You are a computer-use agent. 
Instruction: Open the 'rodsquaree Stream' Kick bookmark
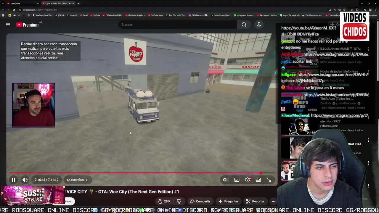[x=244, y=15]
